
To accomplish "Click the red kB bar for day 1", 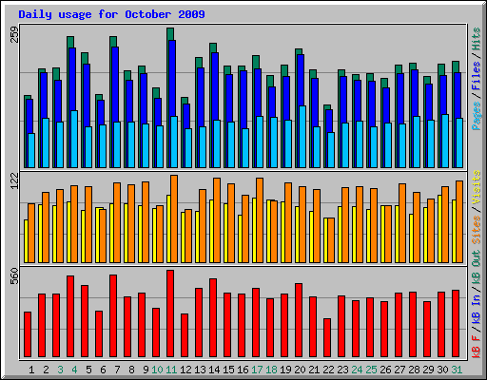I will 28,334.
